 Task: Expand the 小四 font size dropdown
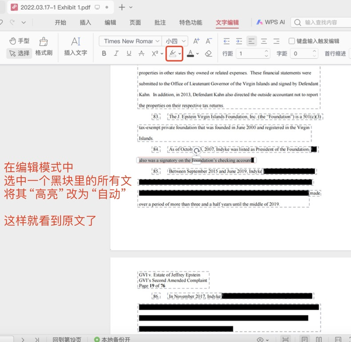[175, 41]
